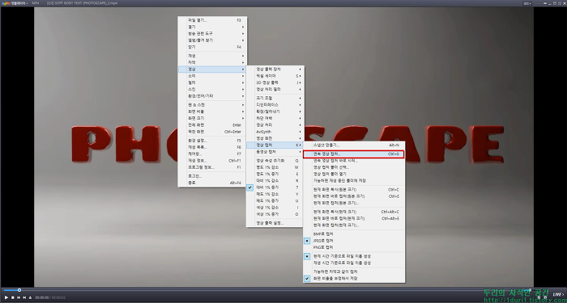Click 파일 열기... (F3) in main menu
The width and height of the screenshot is (567, 303).
[x=212, y=20]
